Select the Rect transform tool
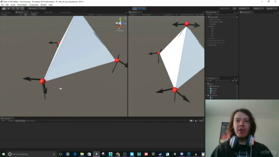The height and width of the screenshot is (157, 279). coord(22,9)
